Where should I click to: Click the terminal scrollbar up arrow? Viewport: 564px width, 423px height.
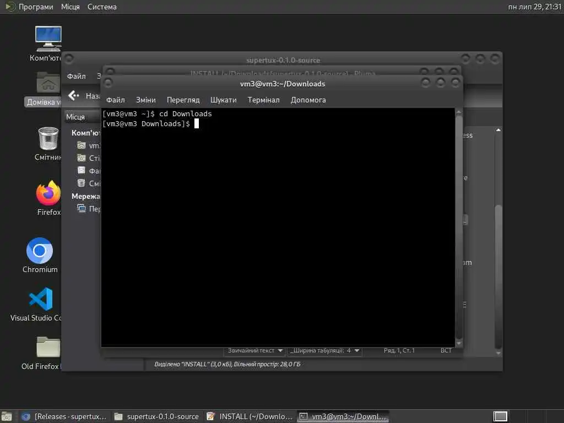(x=459, y=112)
